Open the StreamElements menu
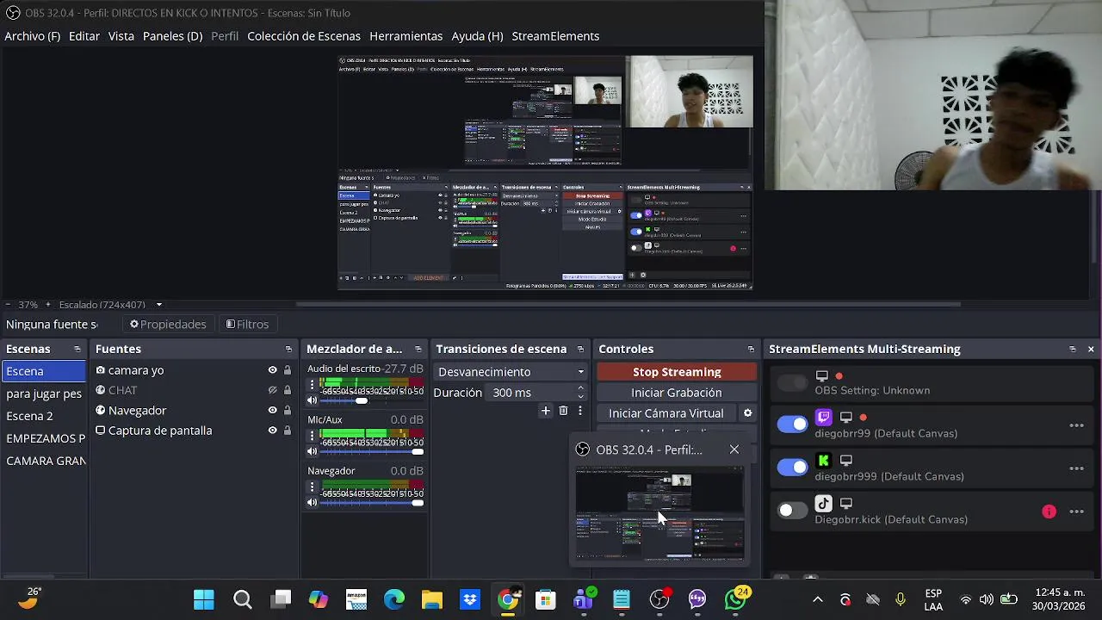This screenshot has width=1102, height=620. click(556, 36)
